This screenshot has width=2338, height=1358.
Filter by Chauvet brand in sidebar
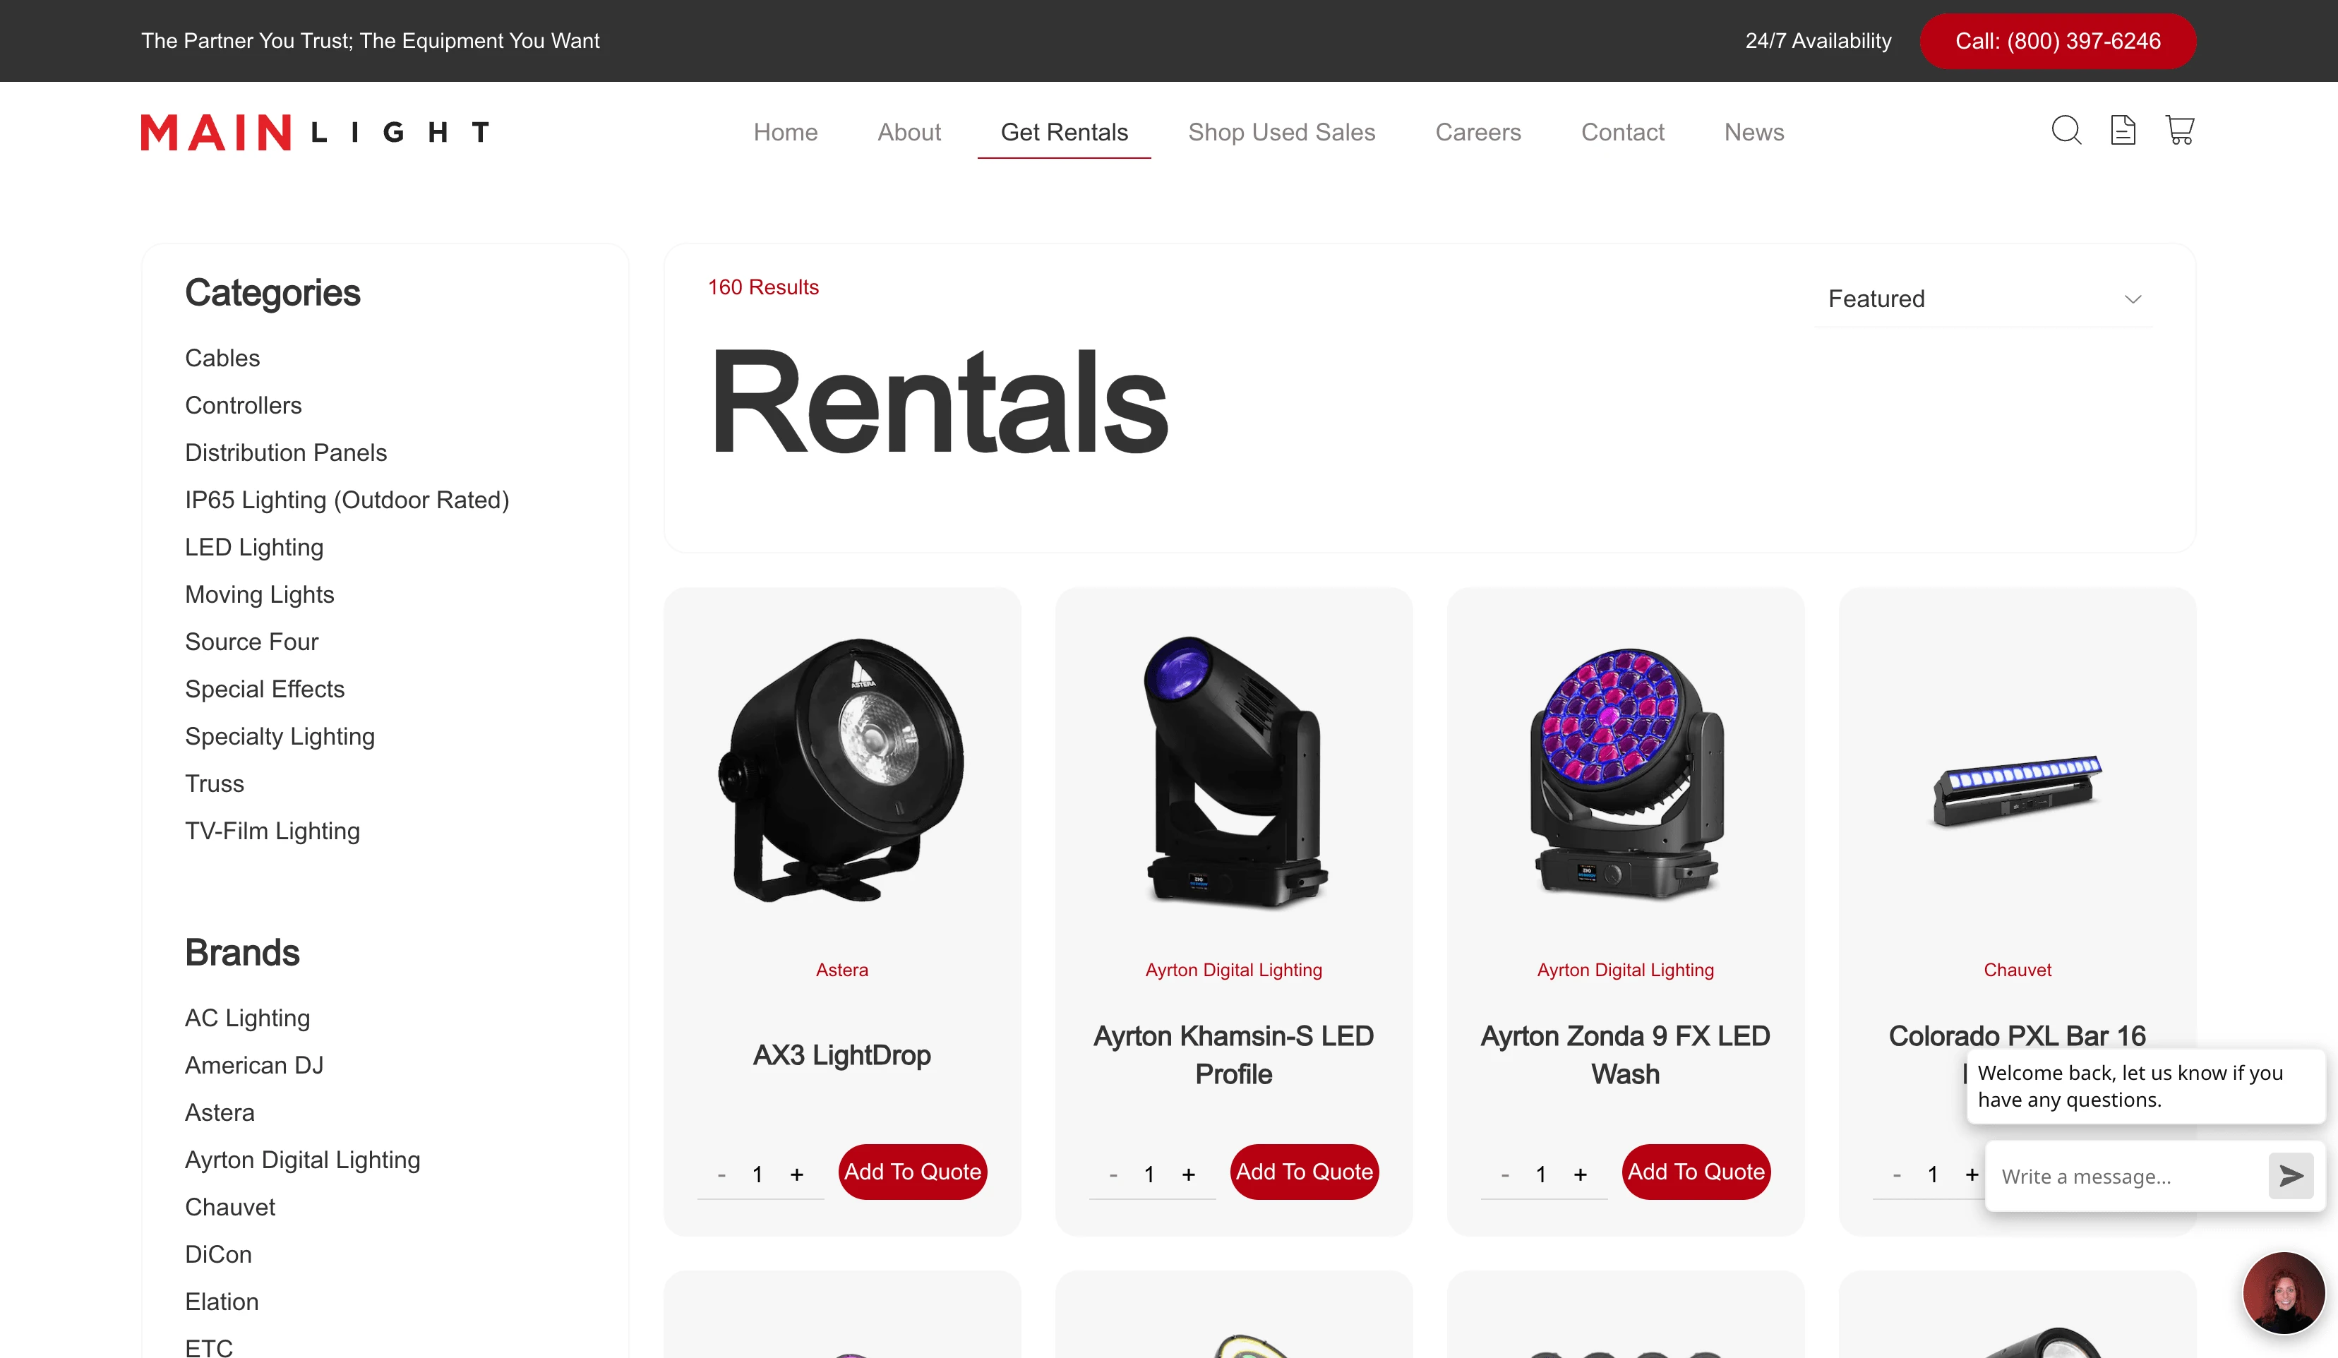click(230, 1207)
